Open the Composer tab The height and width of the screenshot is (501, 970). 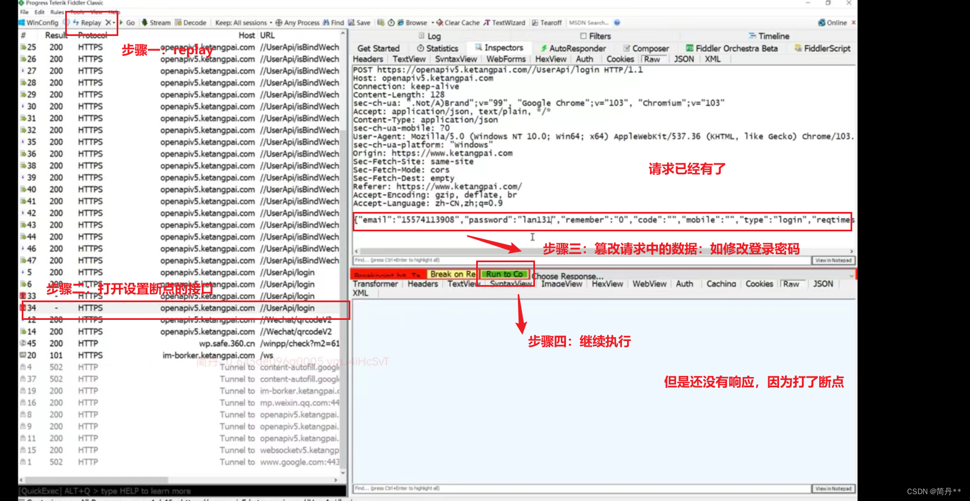646,49
